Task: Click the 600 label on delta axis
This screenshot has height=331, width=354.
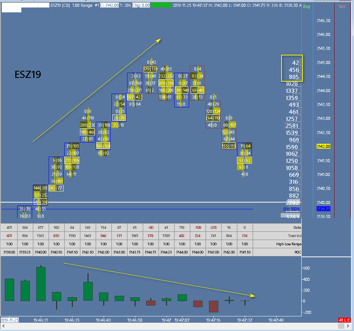Action: [x=307, y=268]
